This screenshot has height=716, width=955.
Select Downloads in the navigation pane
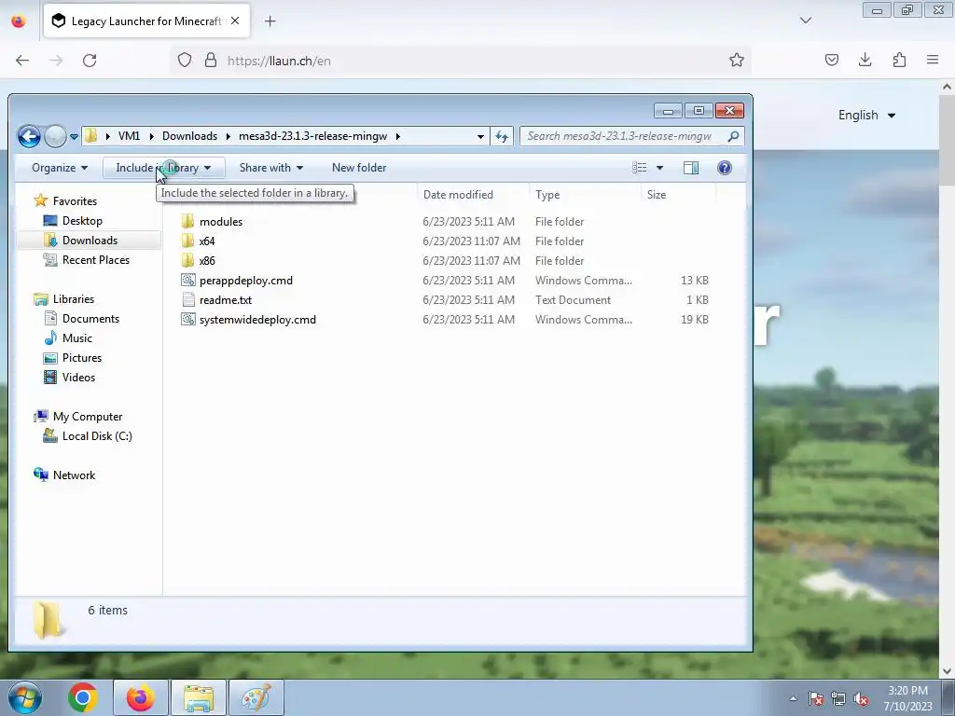pos(90,241)
